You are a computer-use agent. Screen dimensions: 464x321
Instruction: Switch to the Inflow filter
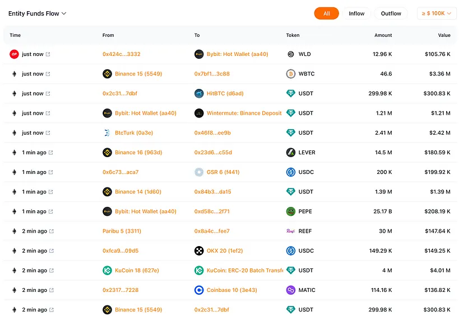point(356,13)
